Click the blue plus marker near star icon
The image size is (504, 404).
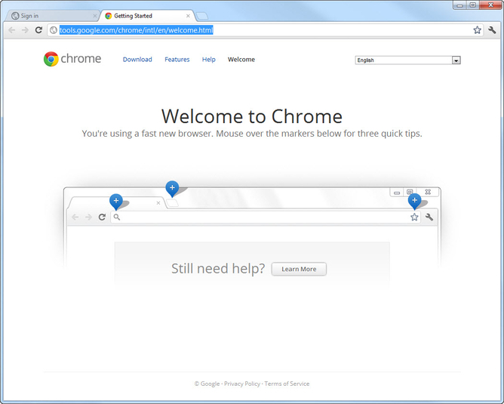point(414,200)
